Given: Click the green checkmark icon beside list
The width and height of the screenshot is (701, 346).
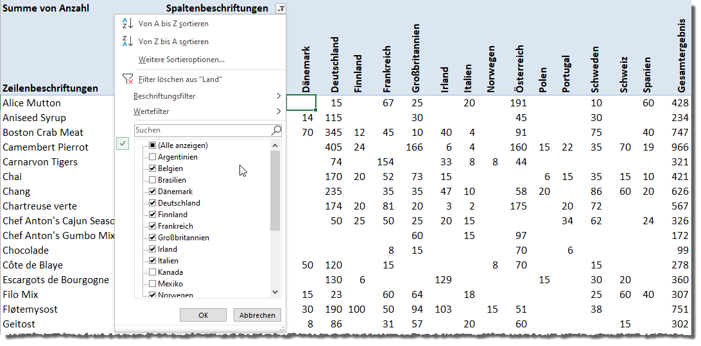Looking at the screenshot, I should coord(123,144).
